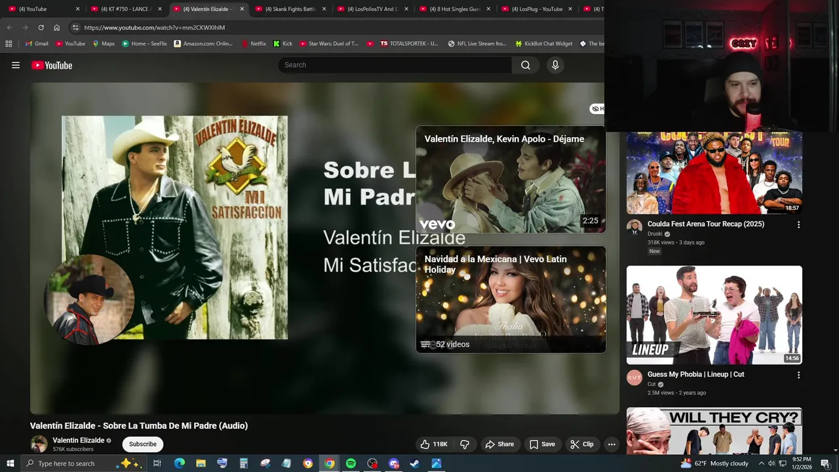
Task: Open Spotify from the taskbar
Action: coord(351,463)
